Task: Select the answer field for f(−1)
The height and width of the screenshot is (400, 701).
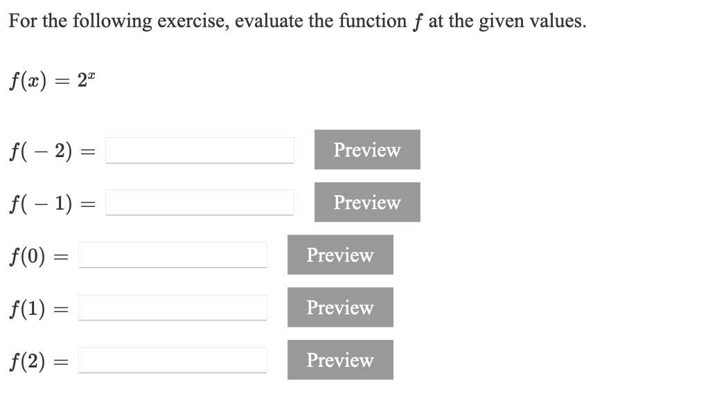Action: (199, 203)
